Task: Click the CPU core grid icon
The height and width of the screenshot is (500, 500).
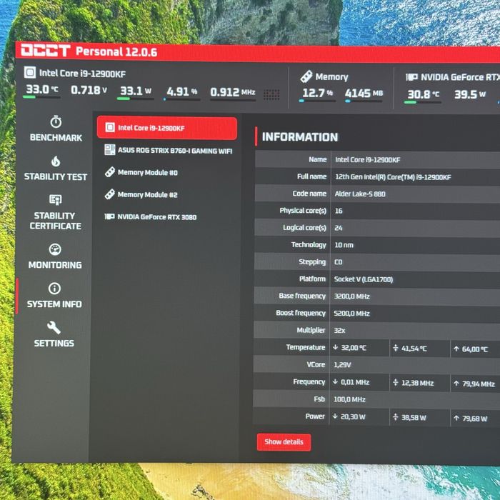Action: pyautogui.click(x=271, y=95)
